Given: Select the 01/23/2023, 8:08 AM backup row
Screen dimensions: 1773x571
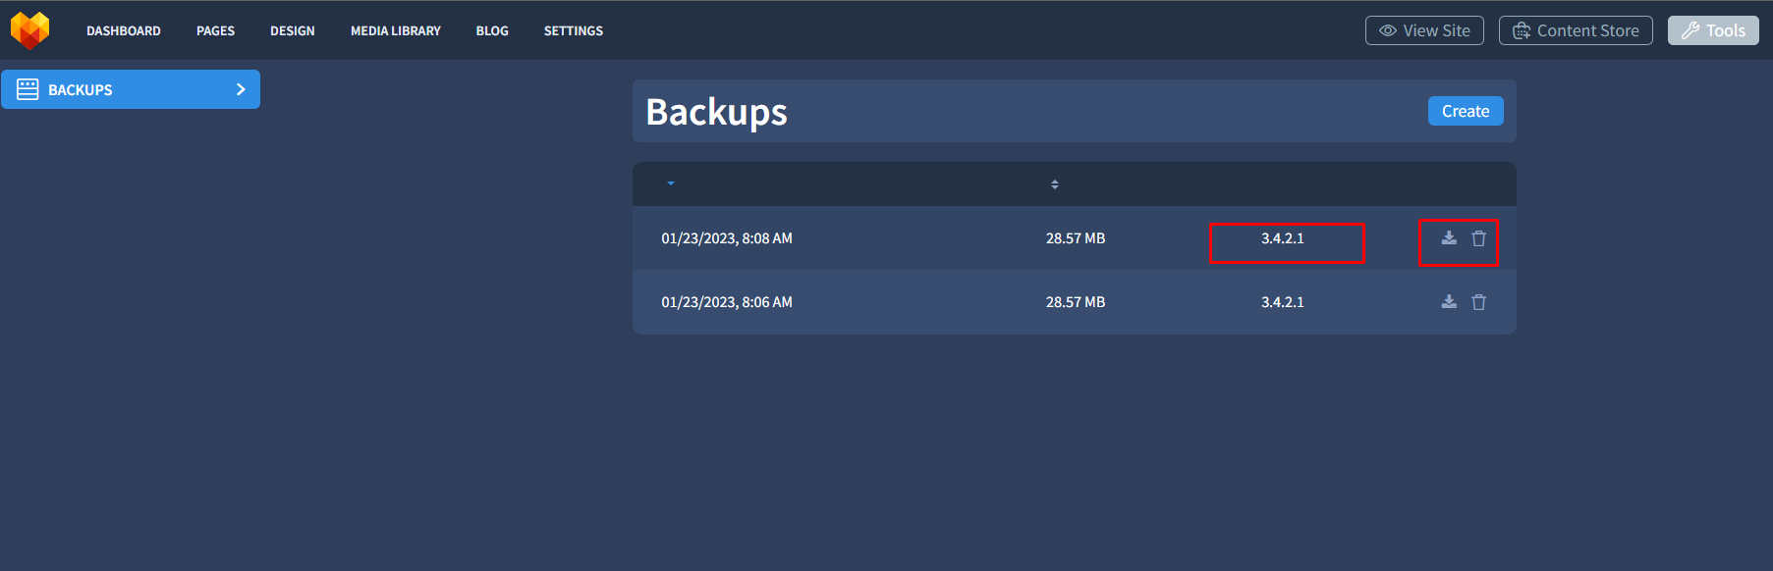Looking at the screenshot, I should point(1075,238).
